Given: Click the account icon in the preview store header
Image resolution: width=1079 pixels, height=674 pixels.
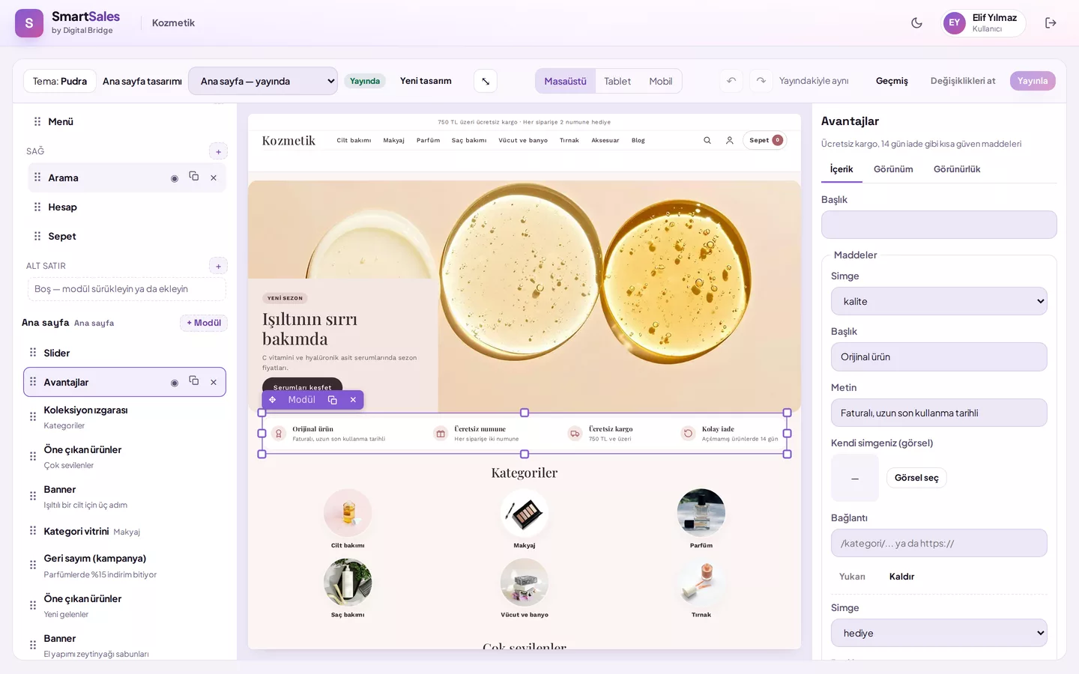Looking at the screenshot, I should tap(729, 140).
